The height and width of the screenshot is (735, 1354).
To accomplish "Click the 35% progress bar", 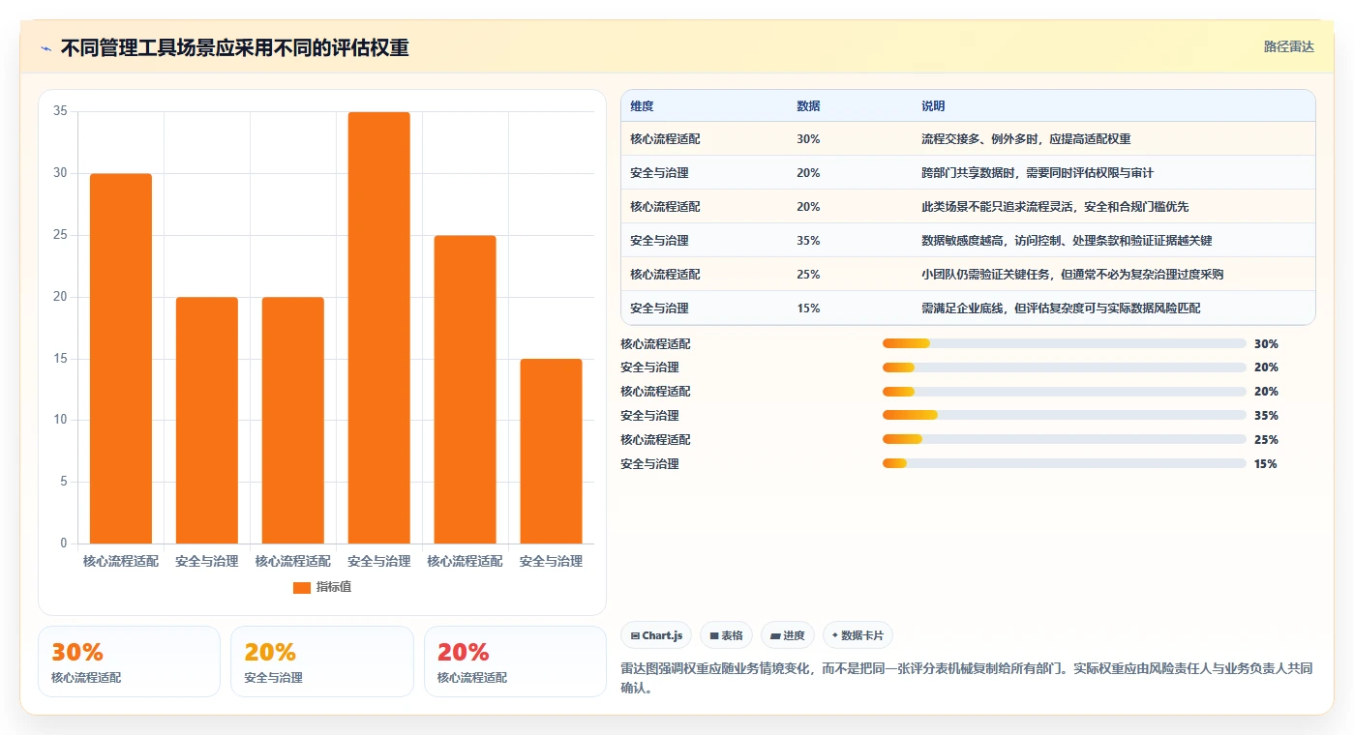I will tap(1065, 416).
